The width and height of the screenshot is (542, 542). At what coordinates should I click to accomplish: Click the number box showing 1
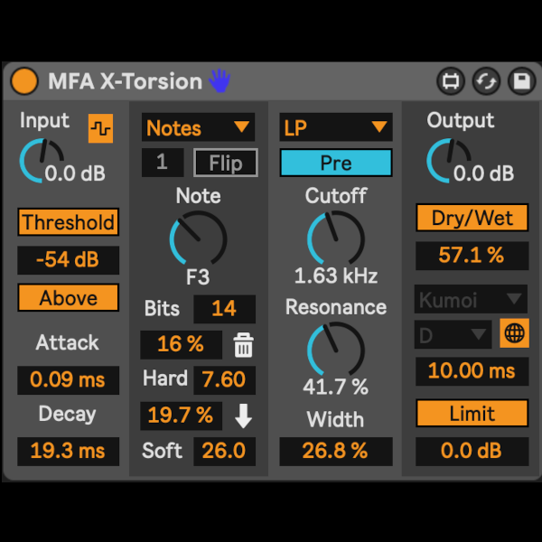coord(163,163)
